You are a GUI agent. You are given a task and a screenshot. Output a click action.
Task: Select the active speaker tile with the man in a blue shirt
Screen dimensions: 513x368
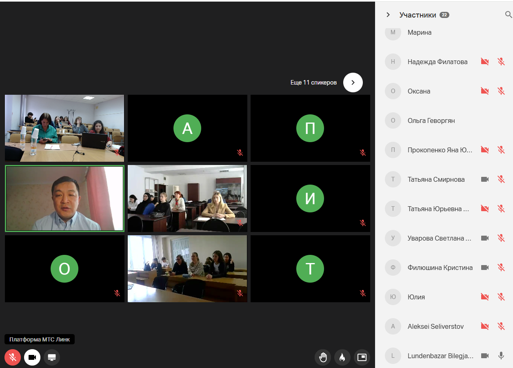coord(64,198)
